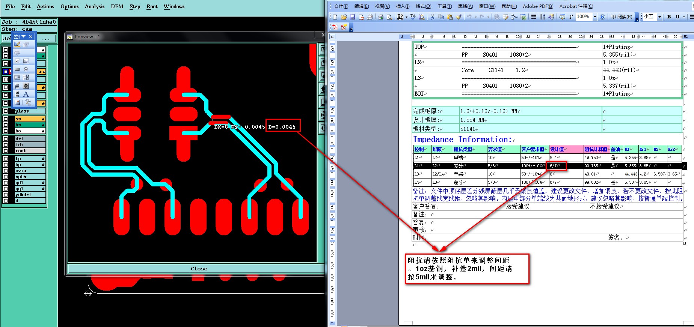Image resolution: width=694 pixels, height=327 pixels.
Task: Click the Cut scissors icon
Action: [432, 17]
